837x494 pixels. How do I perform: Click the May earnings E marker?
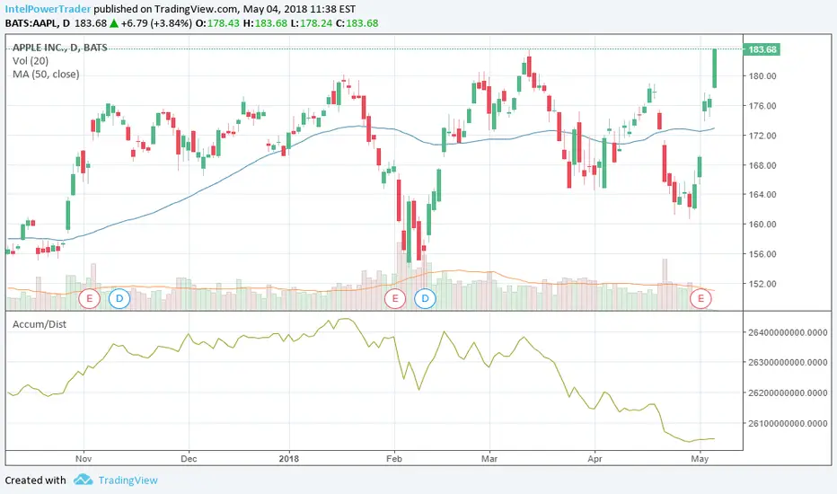click(700, 298)
